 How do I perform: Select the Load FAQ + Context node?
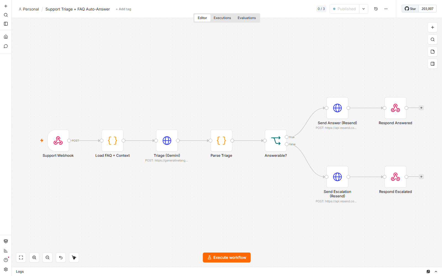click(112, 140)
